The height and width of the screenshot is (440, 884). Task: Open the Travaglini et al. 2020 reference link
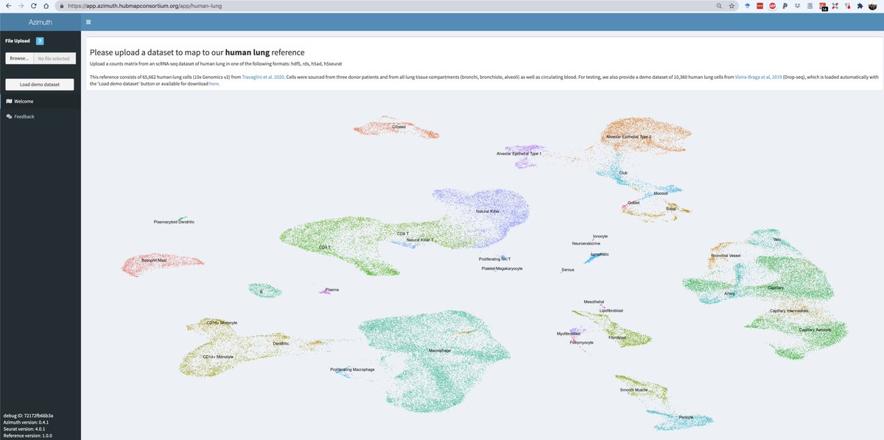pyautogui.click(x=262, y=76)
